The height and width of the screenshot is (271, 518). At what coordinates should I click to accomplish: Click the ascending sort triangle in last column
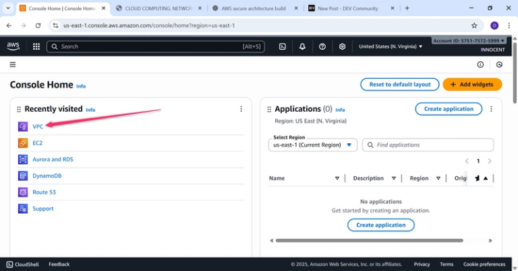[486, 178]
